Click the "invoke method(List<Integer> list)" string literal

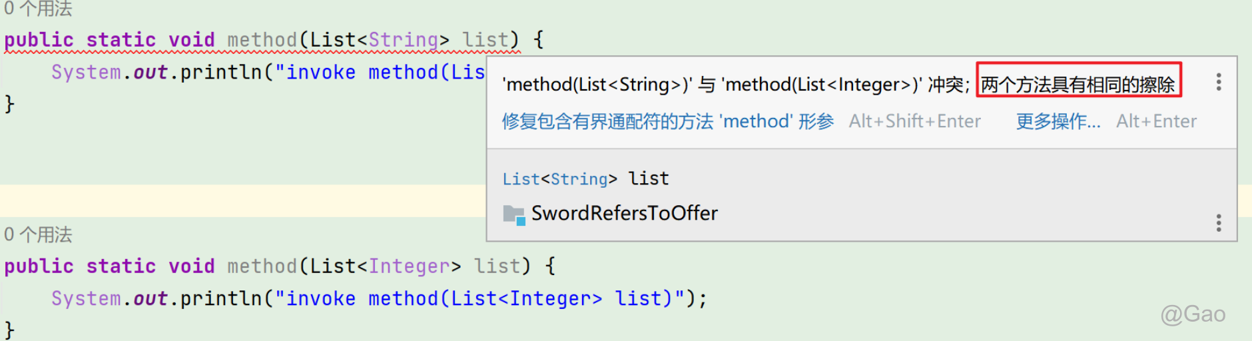point(480,298)
